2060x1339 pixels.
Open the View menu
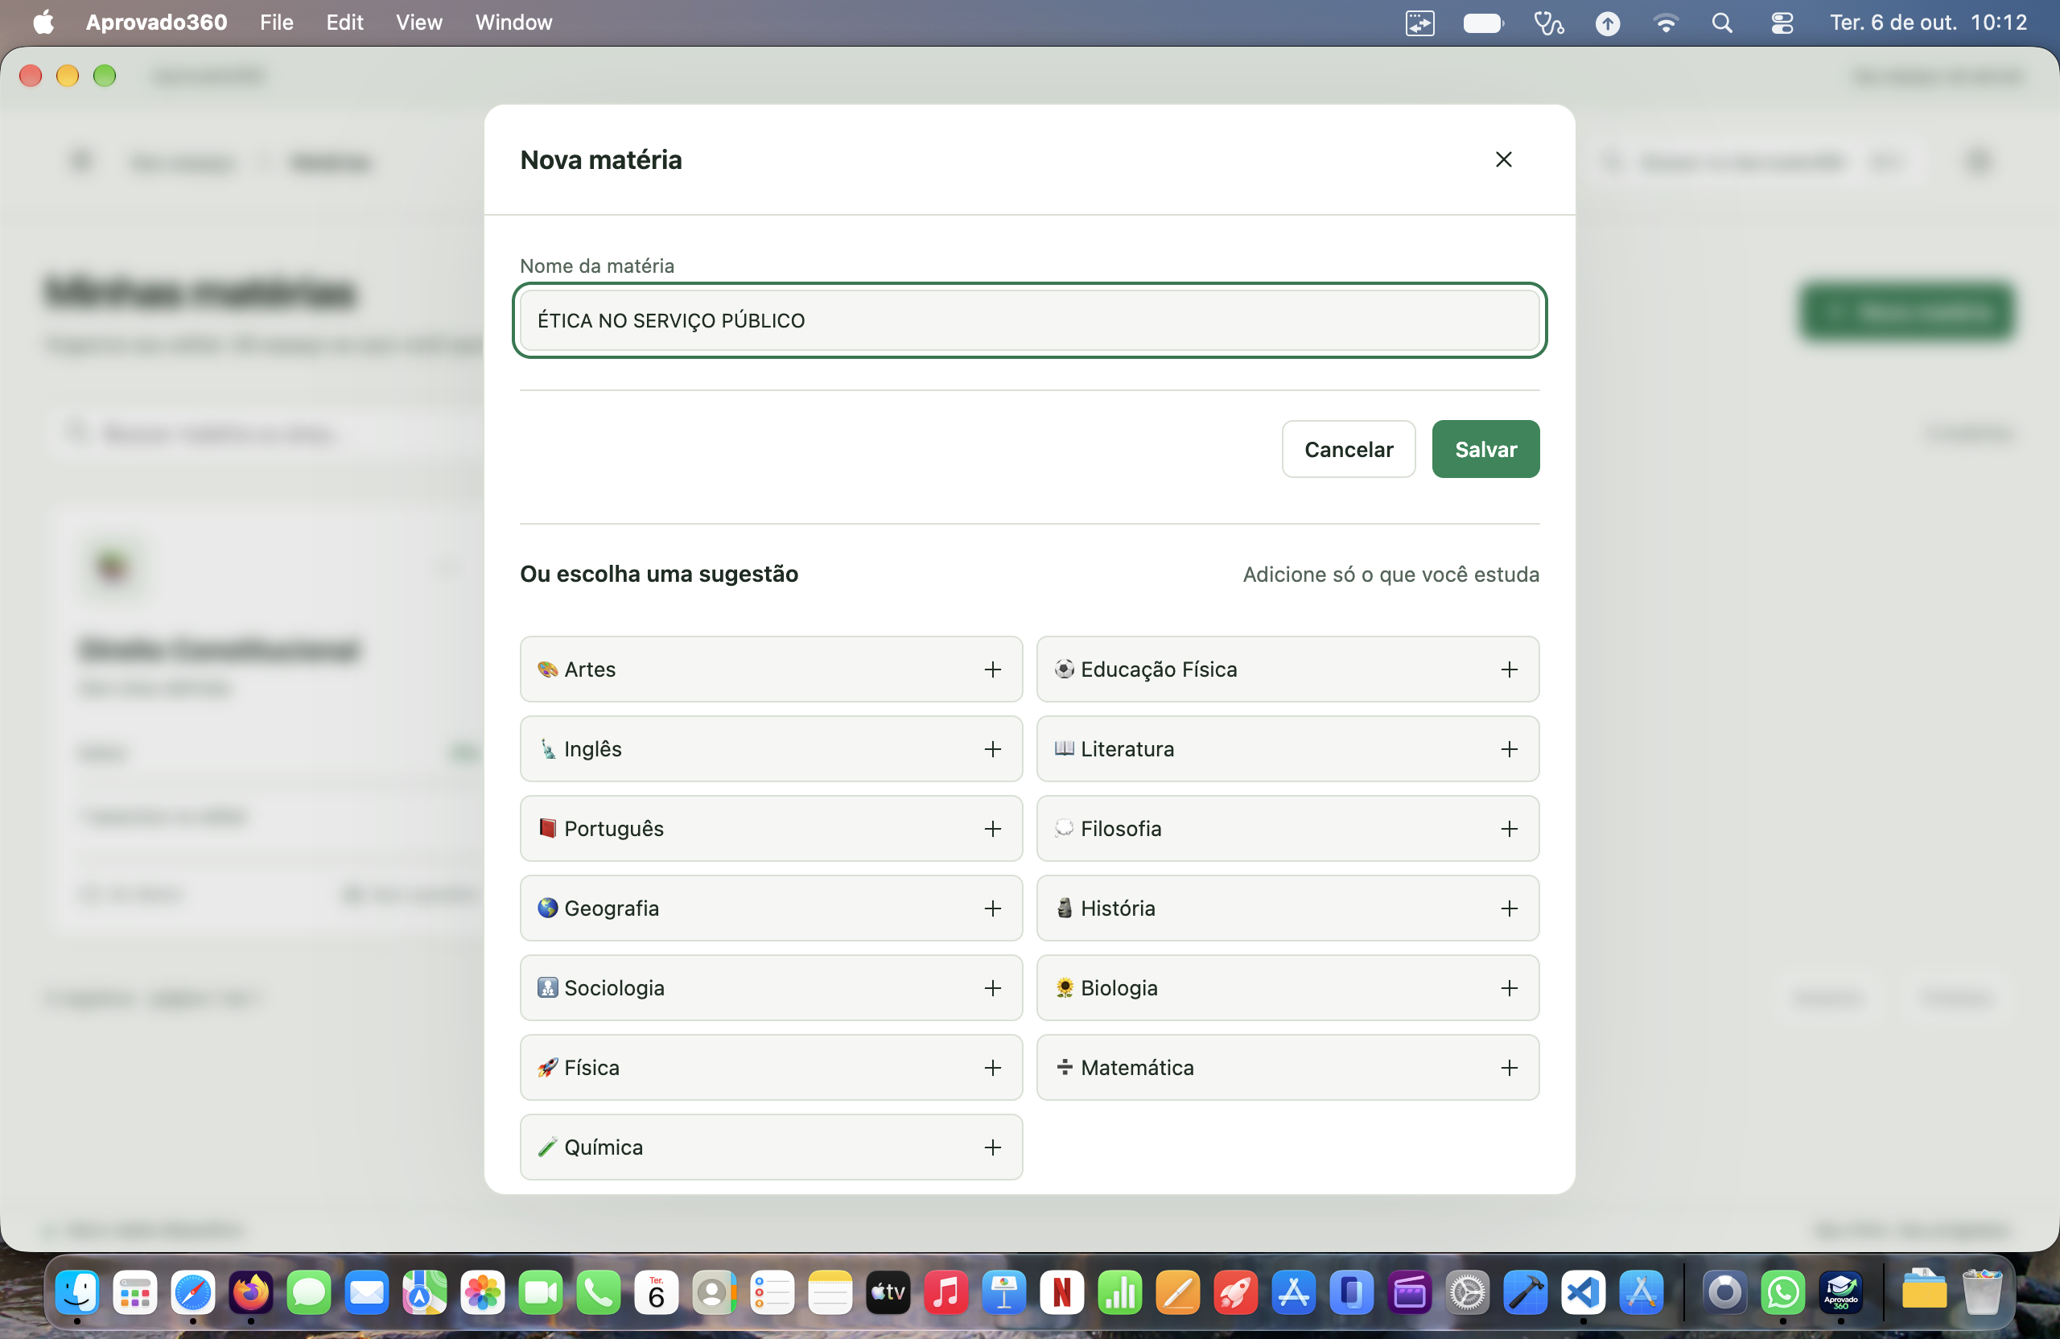(x=419, y=23)
